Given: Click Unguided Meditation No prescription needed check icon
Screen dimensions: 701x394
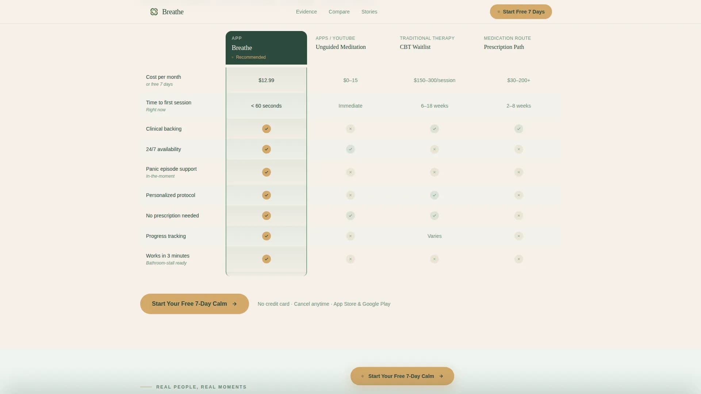Looking at the screenshot, I should [350, 216].
